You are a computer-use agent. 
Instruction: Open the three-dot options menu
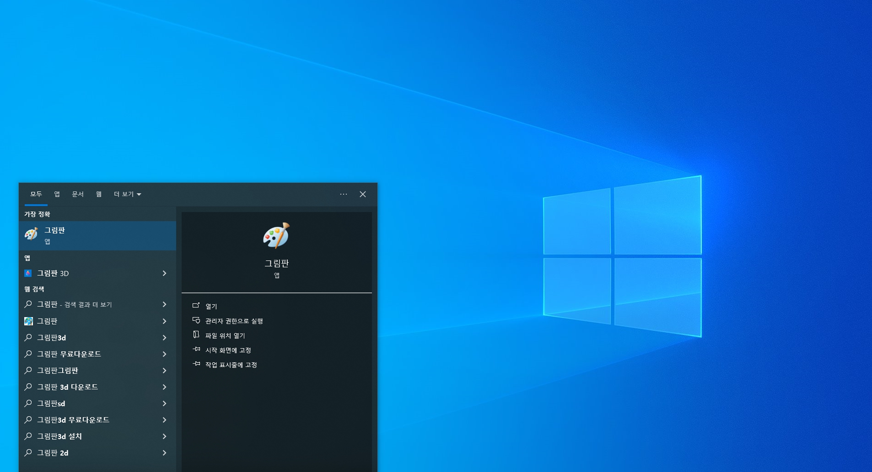click(344, 194)
